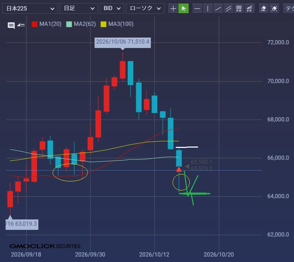Open the 日足 timeframe dropdown
The width and height of the screenshot is (294, 262).
coord(79,8)
